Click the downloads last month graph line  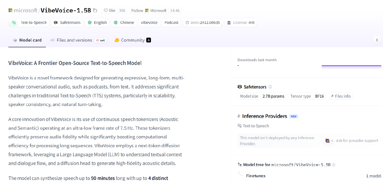tap(351, 66)
